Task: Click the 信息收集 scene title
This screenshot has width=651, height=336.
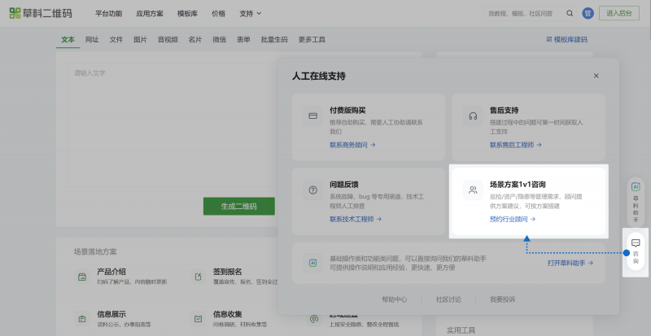Action: tap(227, 314)
